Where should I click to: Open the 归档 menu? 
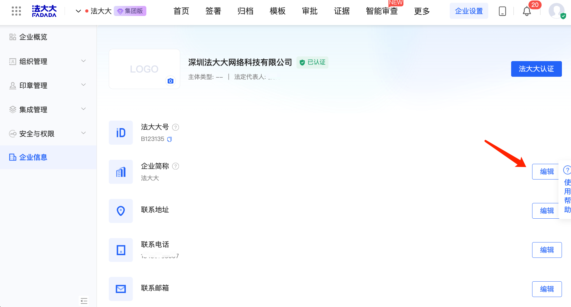click(x=245, y=11)
